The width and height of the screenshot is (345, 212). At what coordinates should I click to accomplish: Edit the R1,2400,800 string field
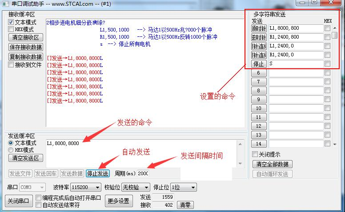pos(296,37)
